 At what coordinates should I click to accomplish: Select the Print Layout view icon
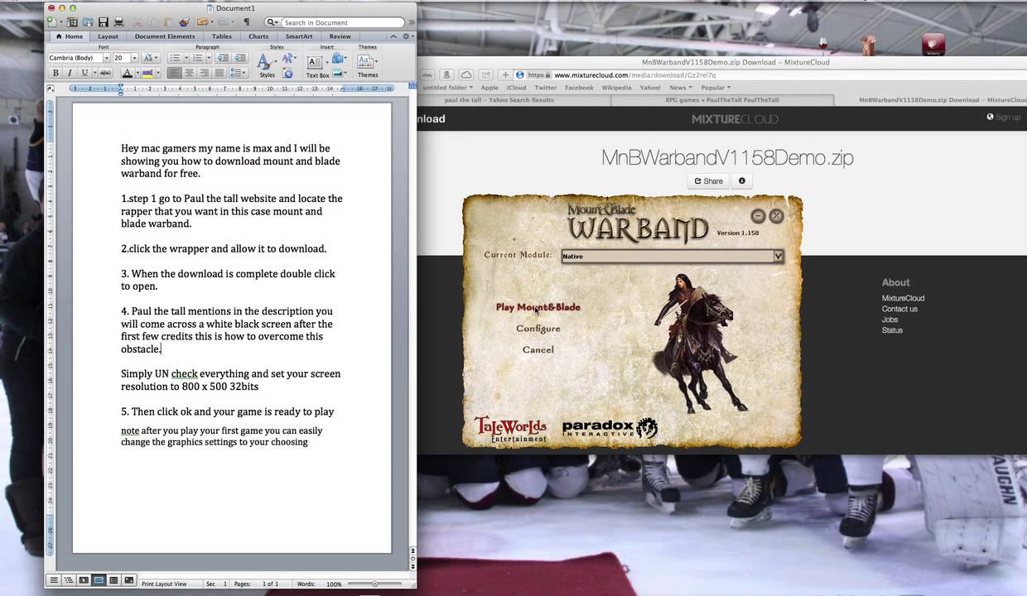99,581
